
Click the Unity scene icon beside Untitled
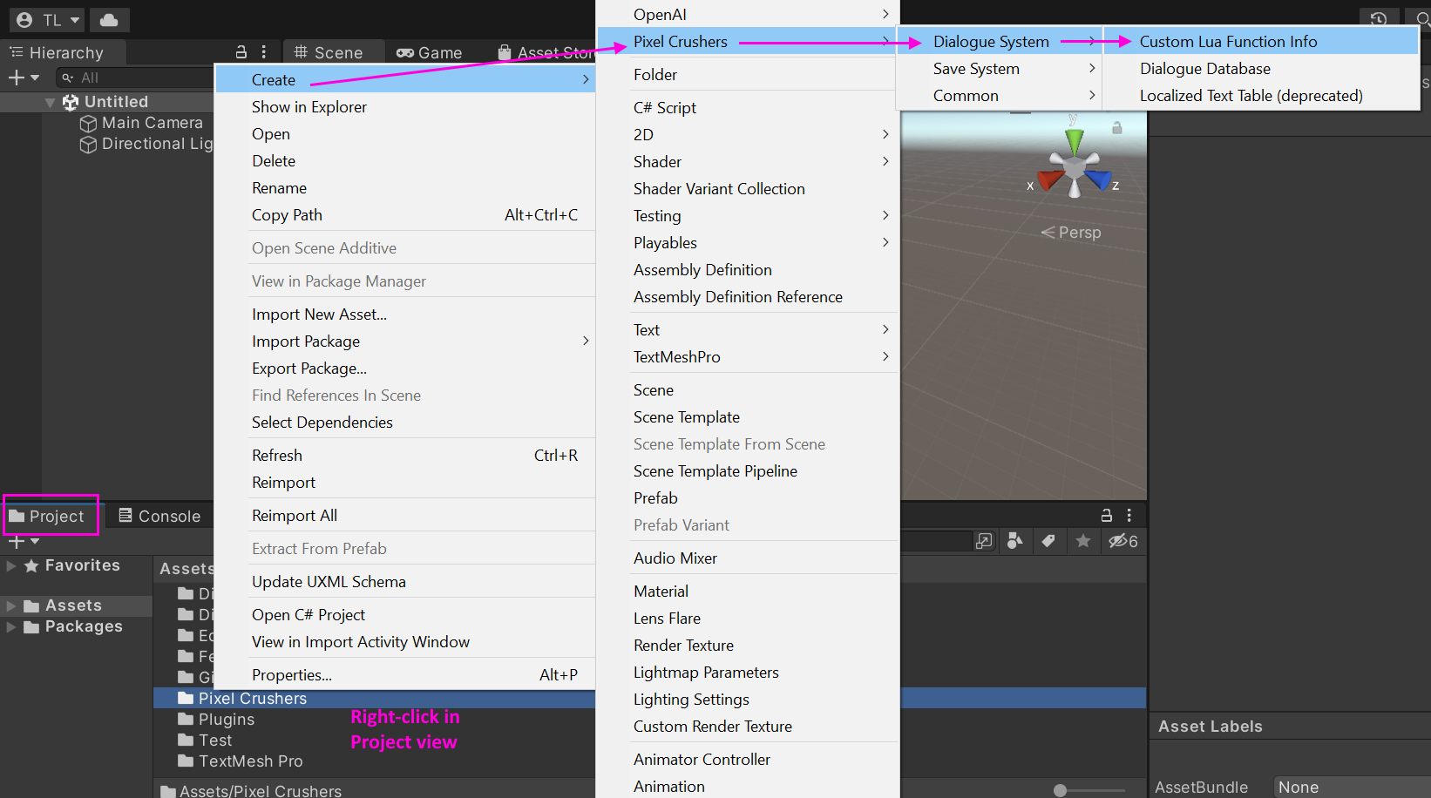[71, 102]
